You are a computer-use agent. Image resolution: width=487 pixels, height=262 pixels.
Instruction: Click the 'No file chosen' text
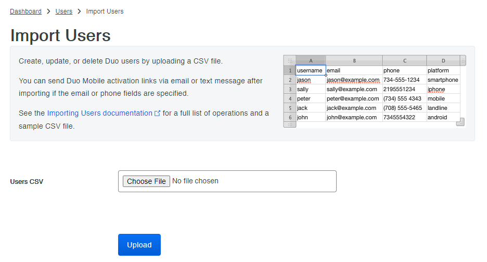point(195,181)
